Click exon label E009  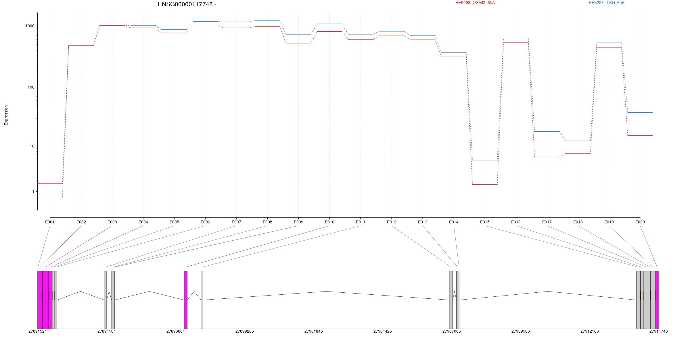click(298, 222)
